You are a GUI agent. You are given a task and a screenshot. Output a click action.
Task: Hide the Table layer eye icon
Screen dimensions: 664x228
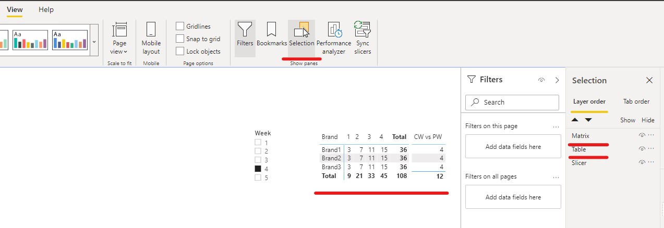tap(642, 149)
